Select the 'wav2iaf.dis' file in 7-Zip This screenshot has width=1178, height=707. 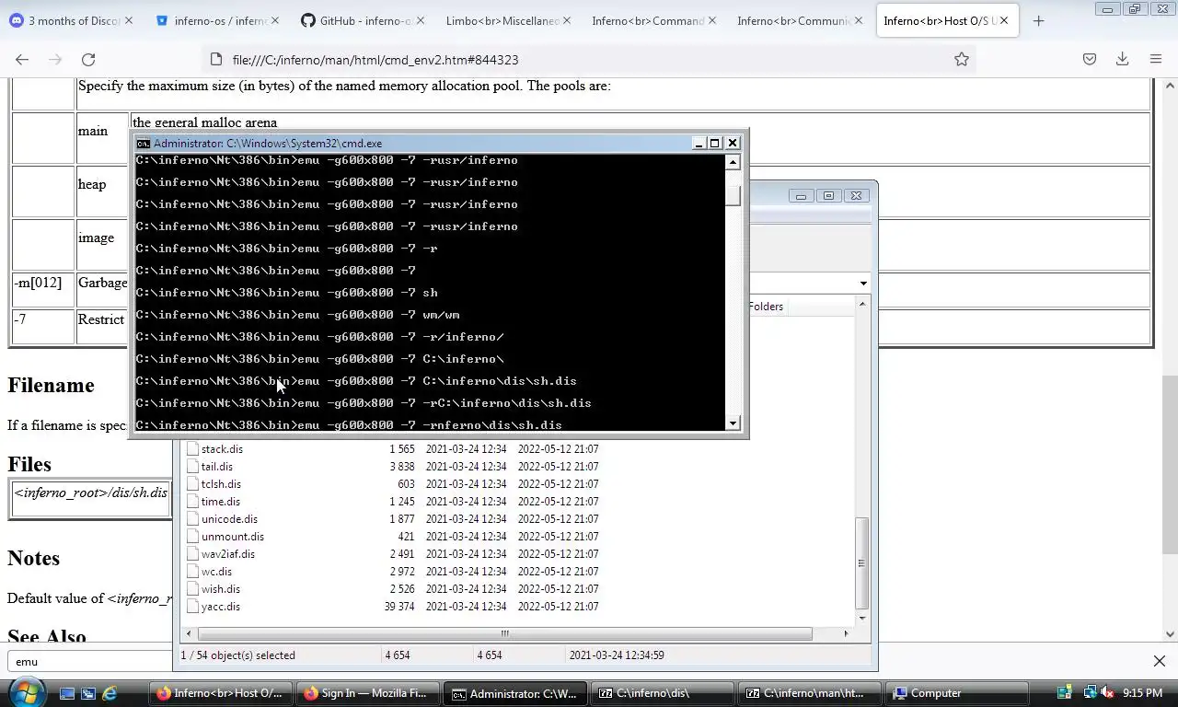point(228,554)
